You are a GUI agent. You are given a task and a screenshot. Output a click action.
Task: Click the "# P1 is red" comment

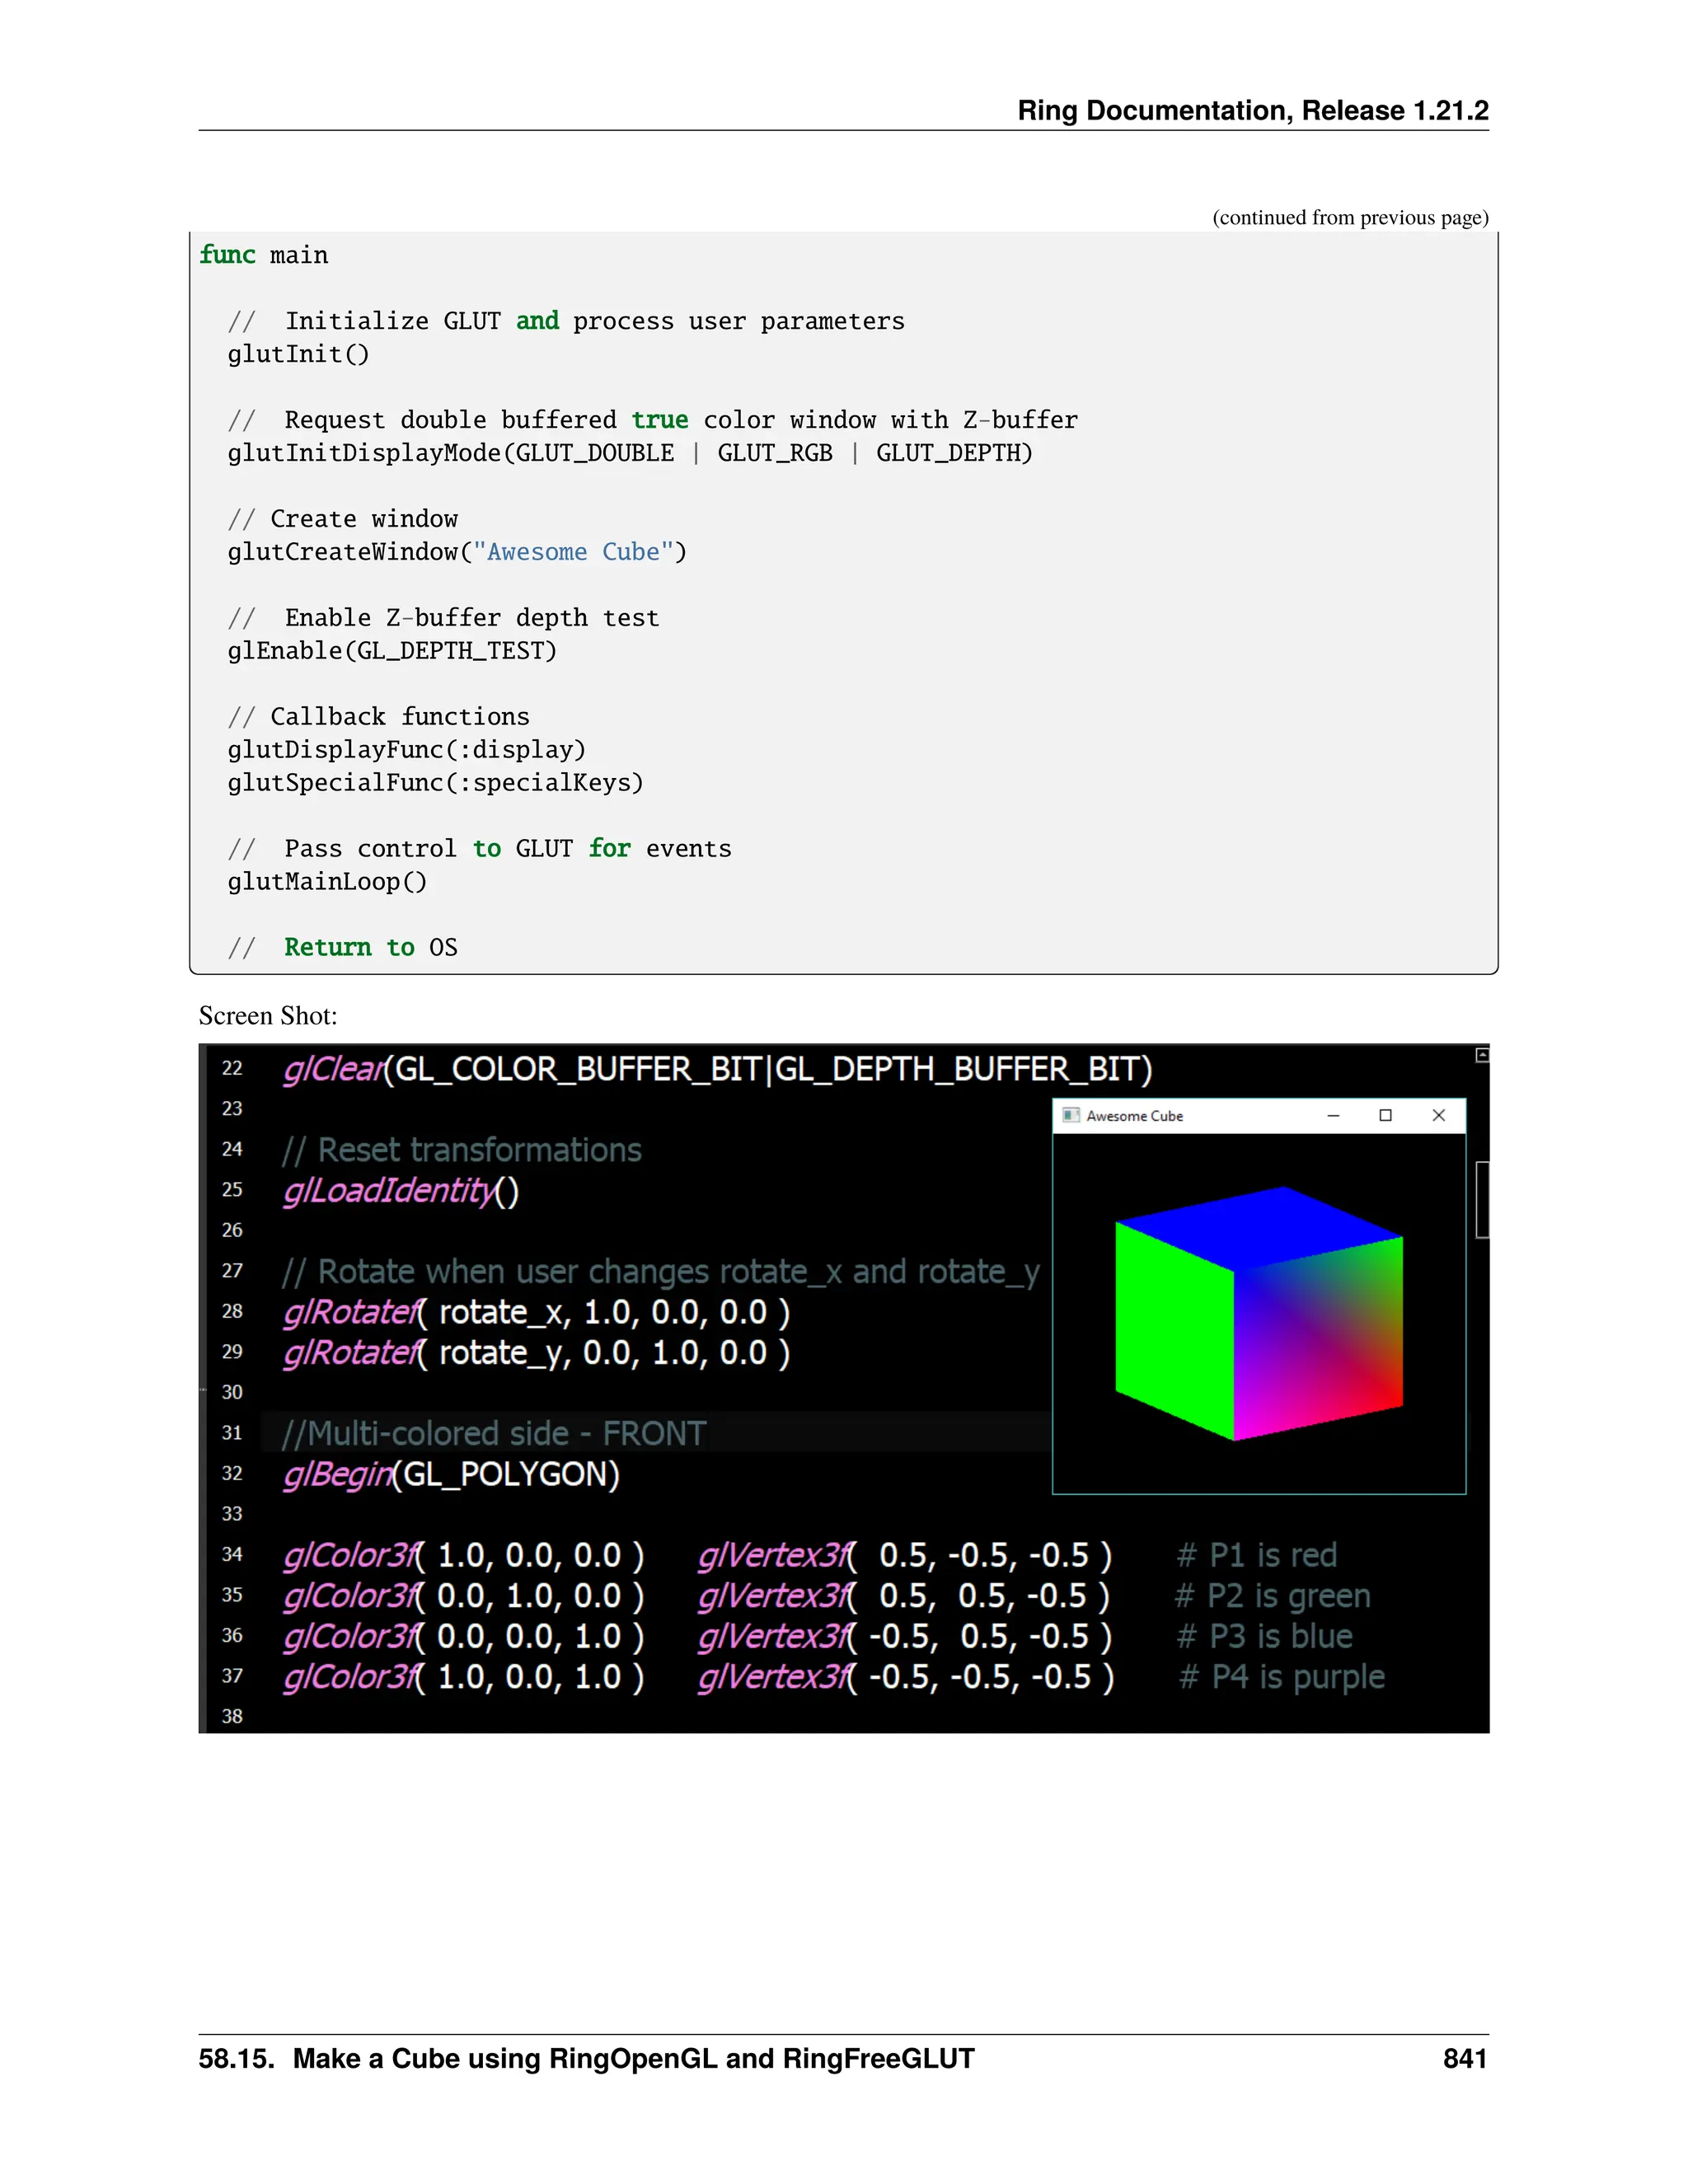pyautogui.click(x=1257, y=1555)
